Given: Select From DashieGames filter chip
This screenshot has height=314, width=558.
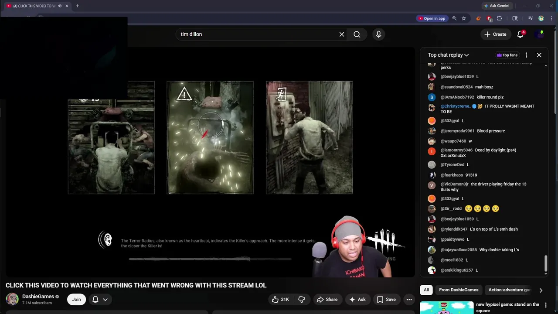Looking at the screenshot, I should (x=459, y=290).
